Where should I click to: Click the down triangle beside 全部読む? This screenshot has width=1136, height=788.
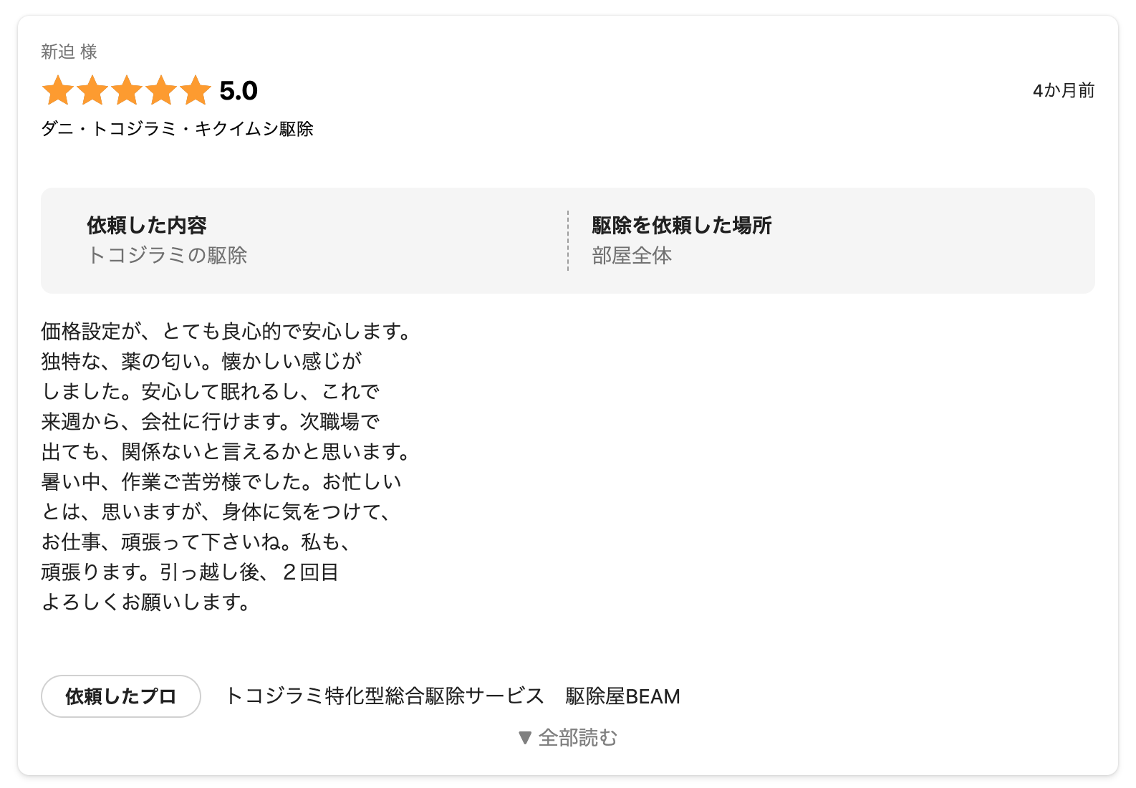pos(525,738)
